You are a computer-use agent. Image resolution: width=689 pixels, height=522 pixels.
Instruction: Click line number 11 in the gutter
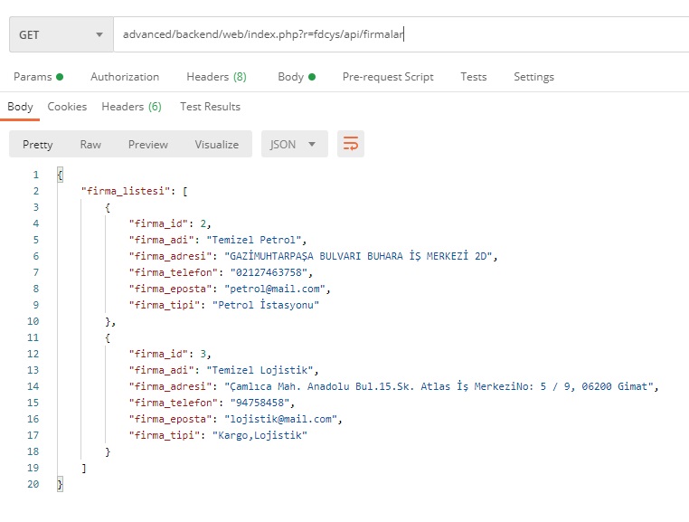(x=33, y=337)
